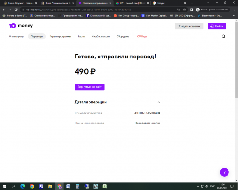Open the Карты menu item
The height and width of the screenshot is (190, 238).
[81, 36]
